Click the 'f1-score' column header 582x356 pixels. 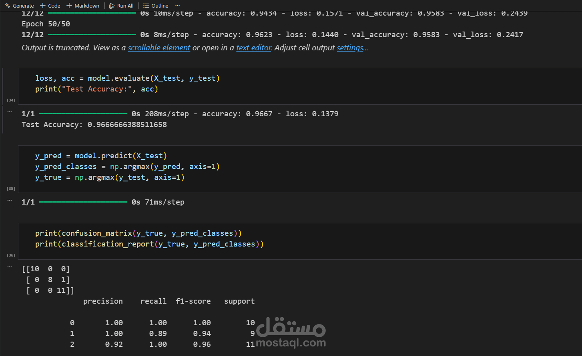coord(193,301)
